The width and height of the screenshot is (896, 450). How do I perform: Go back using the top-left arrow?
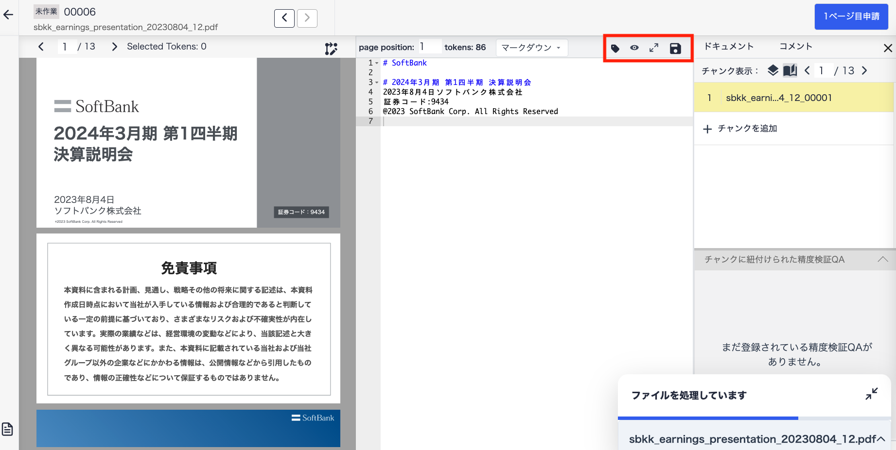(8, 15)
